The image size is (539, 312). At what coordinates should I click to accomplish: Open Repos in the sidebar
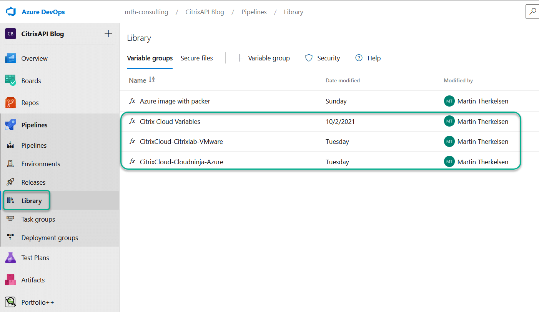click(x=30, y=103)
